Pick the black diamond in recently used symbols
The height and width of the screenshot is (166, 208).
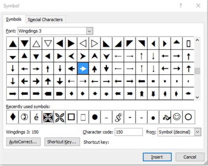[x=13, y=117]
